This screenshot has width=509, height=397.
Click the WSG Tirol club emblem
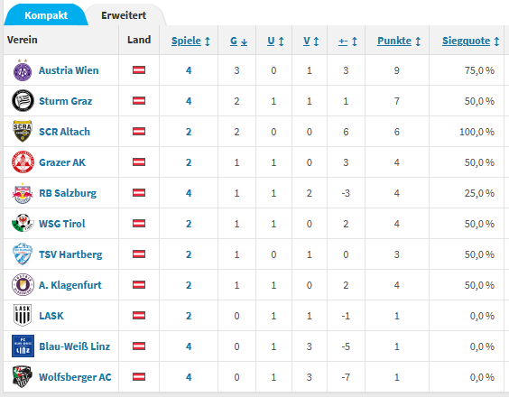[23, 223]
